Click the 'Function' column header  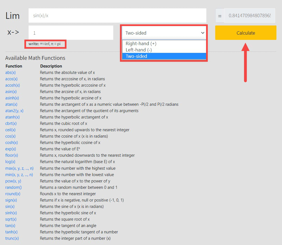[x=14, y=66]
